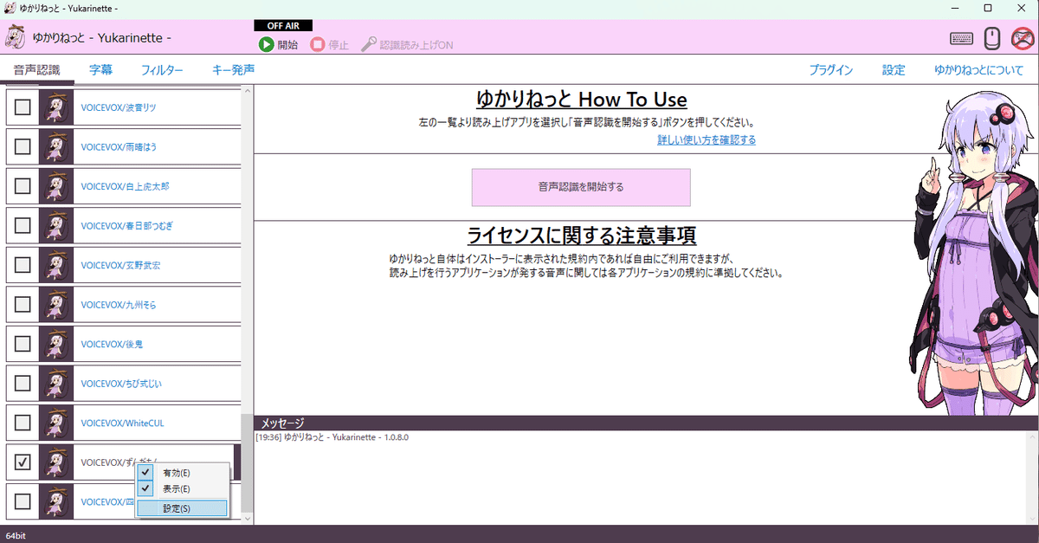This screenshot has height=543, width=1039.
Task: Click the avatar icon for VOICEVOX/白上虎太郎
Action: (x=58, y=186)
